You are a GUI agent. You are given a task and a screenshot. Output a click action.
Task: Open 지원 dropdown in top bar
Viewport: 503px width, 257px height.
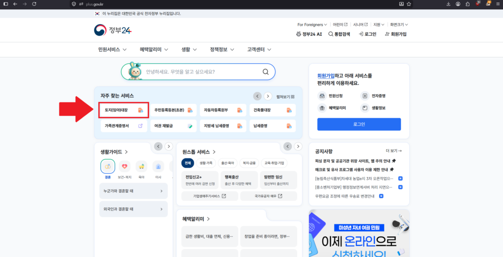(x=379, y=25)
